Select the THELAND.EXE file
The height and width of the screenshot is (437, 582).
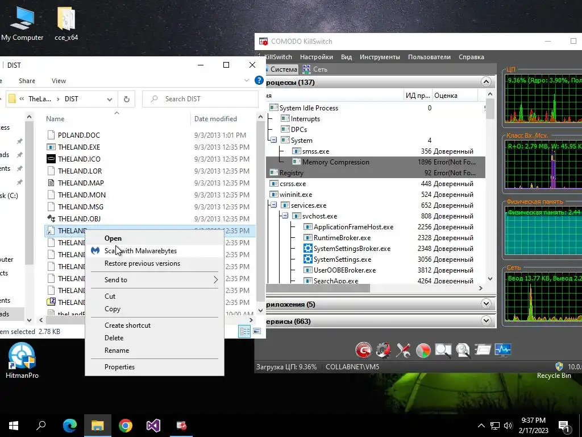coord(78,147)
